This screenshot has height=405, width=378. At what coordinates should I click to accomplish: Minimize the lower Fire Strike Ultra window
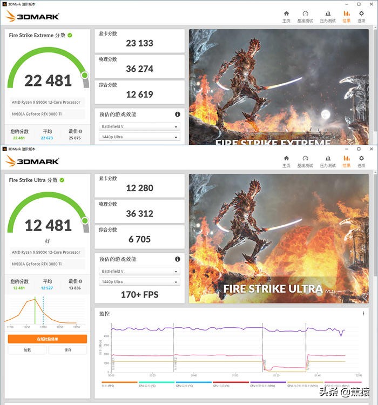[x=347, y=149]
